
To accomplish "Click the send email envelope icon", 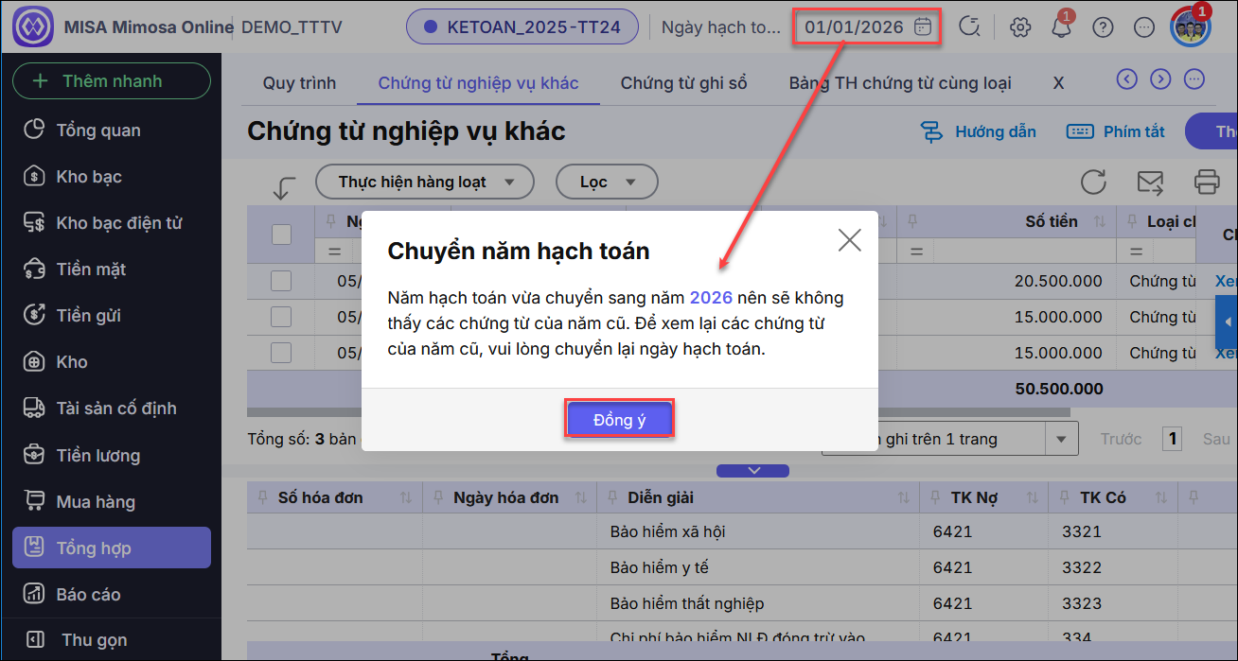I will 1150,182.
